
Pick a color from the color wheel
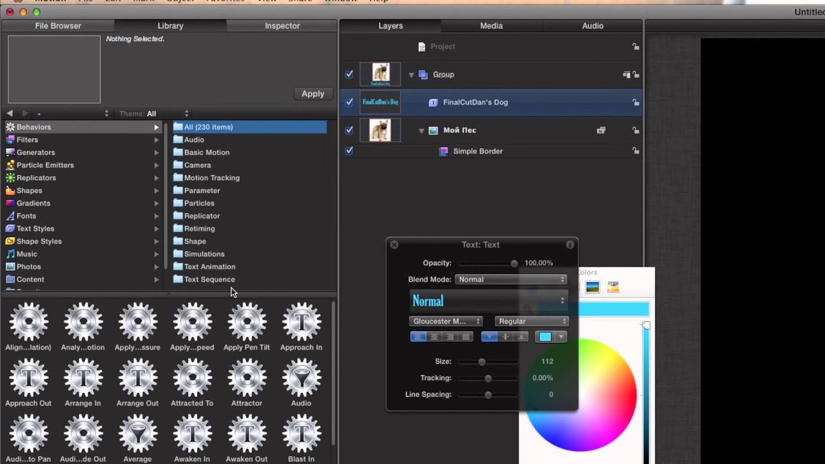point(581,394)
